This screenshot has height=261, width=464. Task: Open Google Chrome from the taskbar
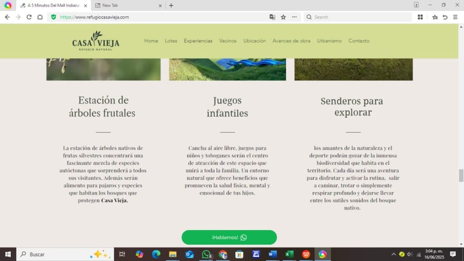(x=223, y=254)
